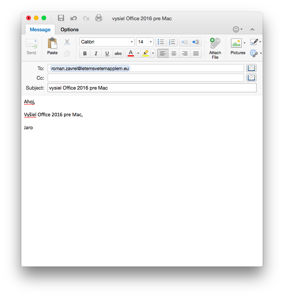Click the Subject input field
The width and height of the screenshot is (284, 297).
click(152, 88)
